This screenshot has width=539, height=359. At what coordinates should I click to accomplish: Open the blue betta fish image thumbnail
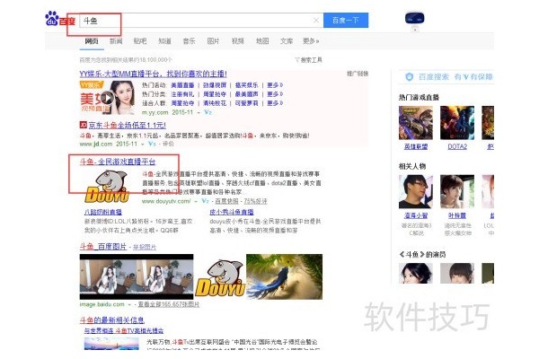coord(285,277)
